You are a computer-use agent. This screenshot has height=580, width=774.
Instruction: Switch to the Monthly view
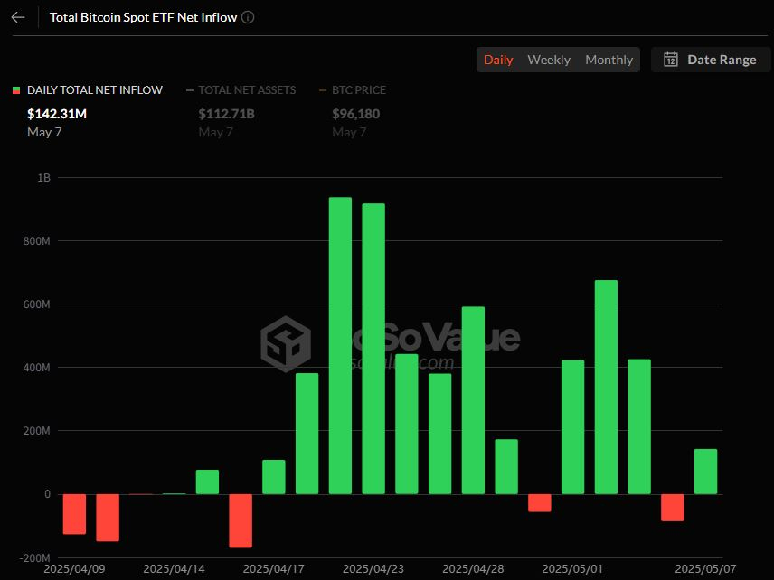tap(609, 60)
